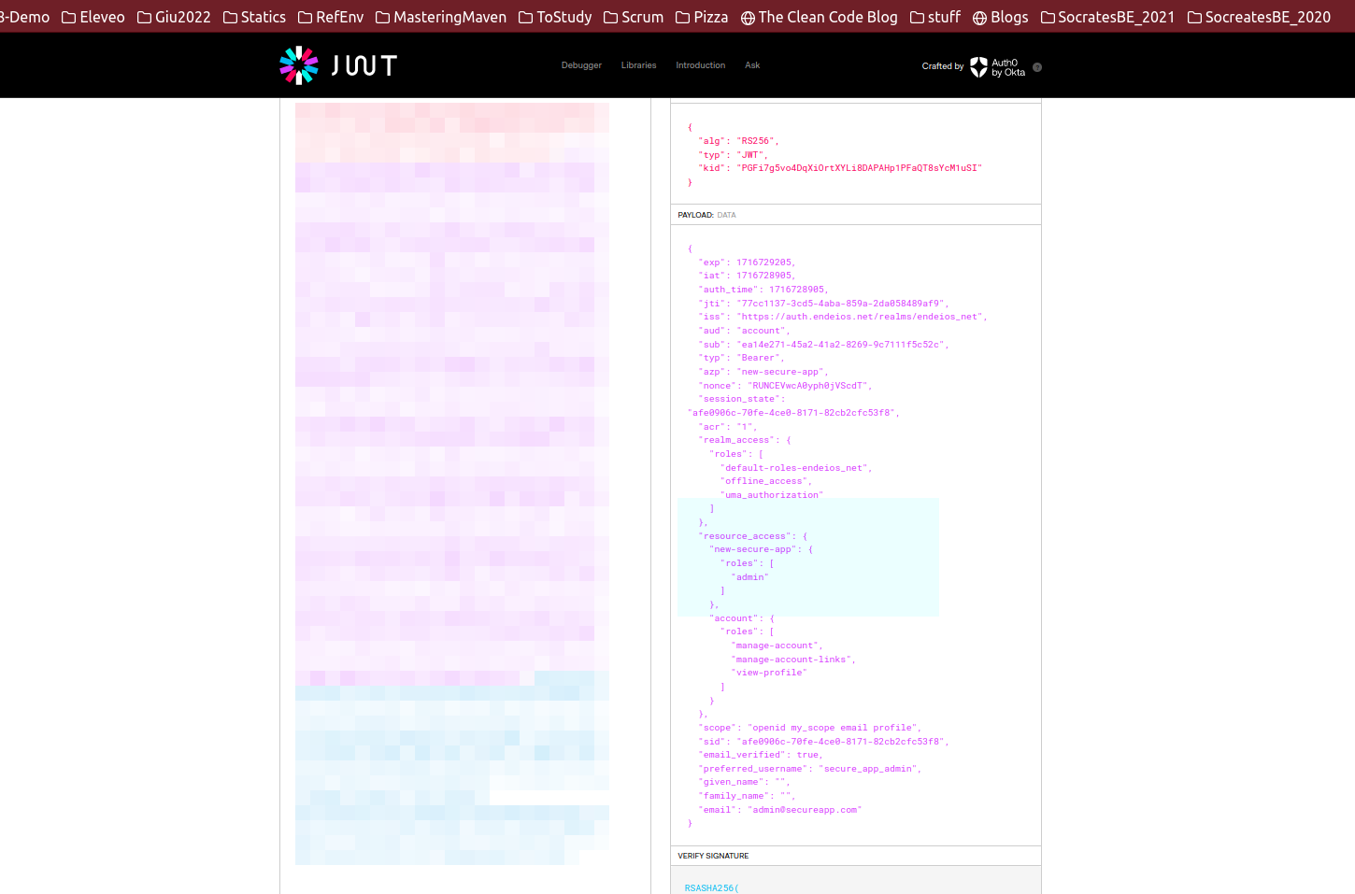
Task: Click the Crafted by label
Action: point(942,66)
